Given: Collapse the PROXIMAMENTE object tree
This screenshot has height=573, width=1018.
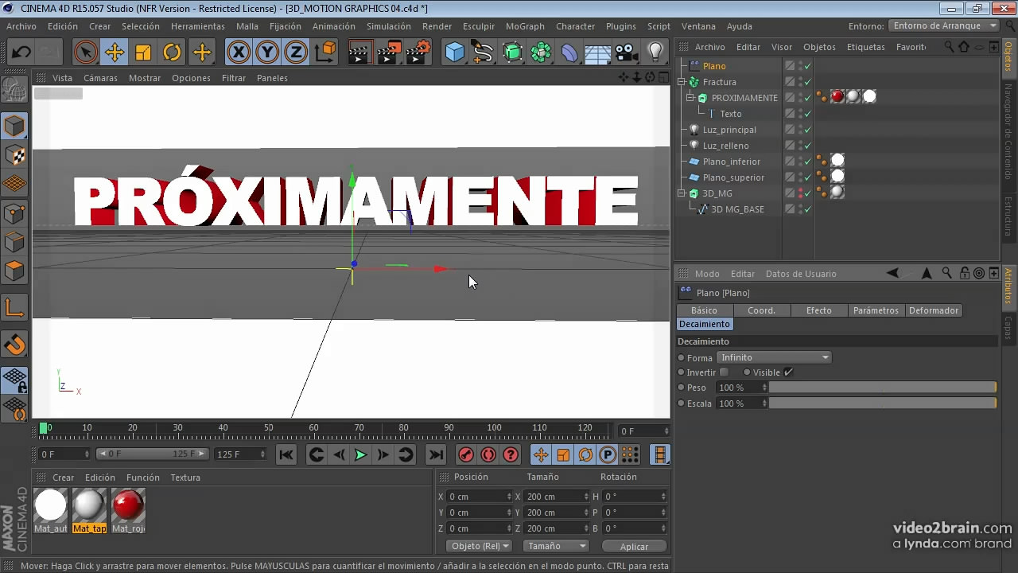Looking at the screenshot, I should [690, 98].
